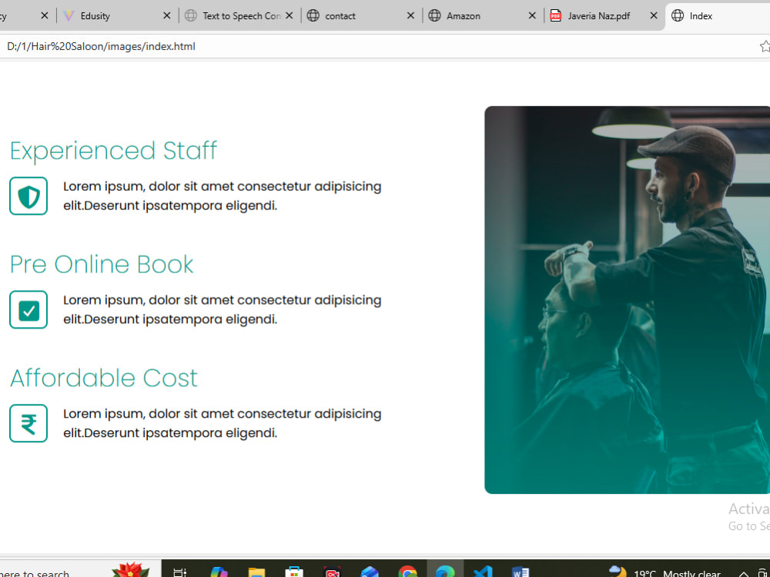Click the Edusity tab favicon
Image resolution: width=770 pixels, height=577 pixels.
tap(69, 15)
